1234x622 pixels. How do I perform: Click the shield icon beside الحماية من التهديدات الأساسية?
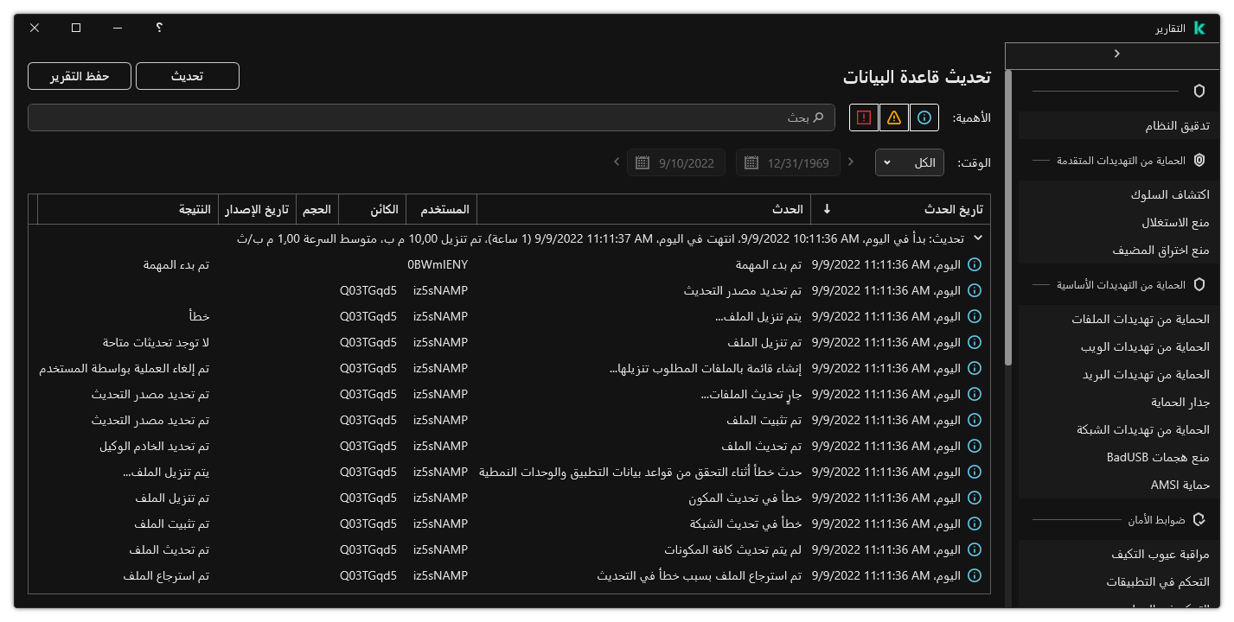pos(1199,285)
